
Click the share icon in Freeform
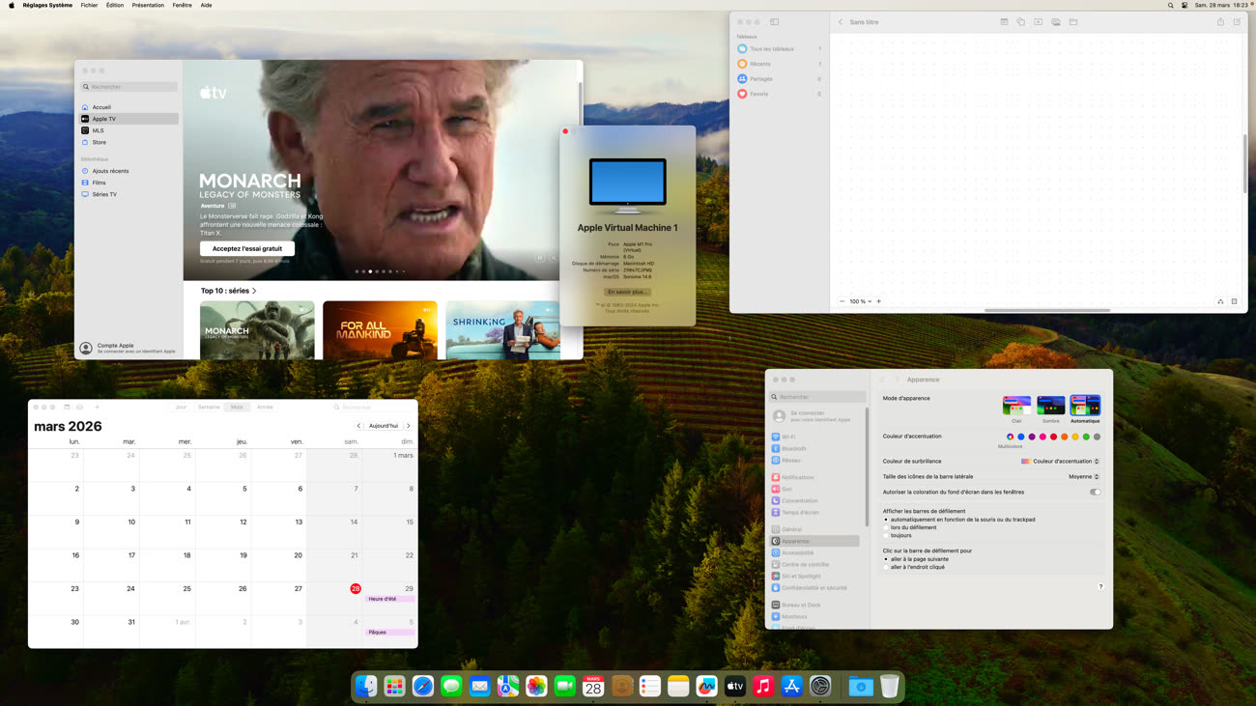1220,22
